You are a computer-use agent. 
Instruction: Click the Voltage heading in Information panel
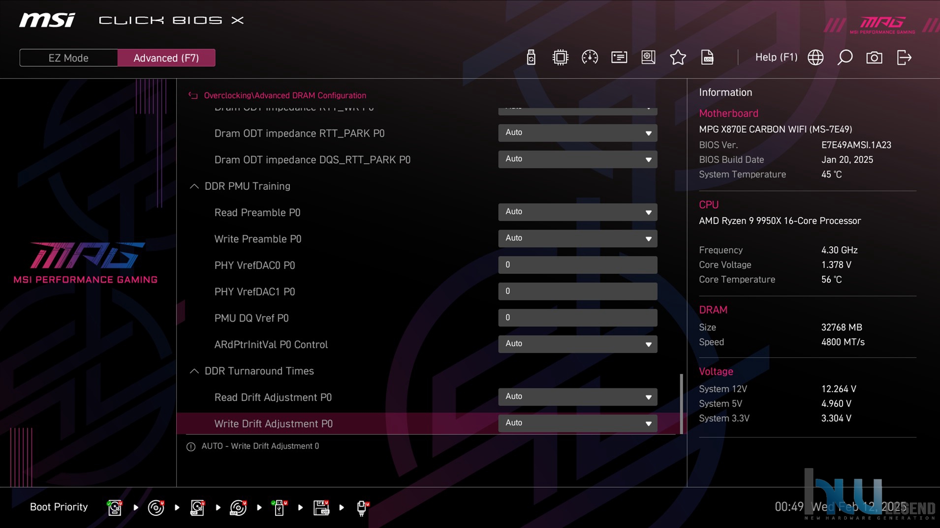point(716,372)
